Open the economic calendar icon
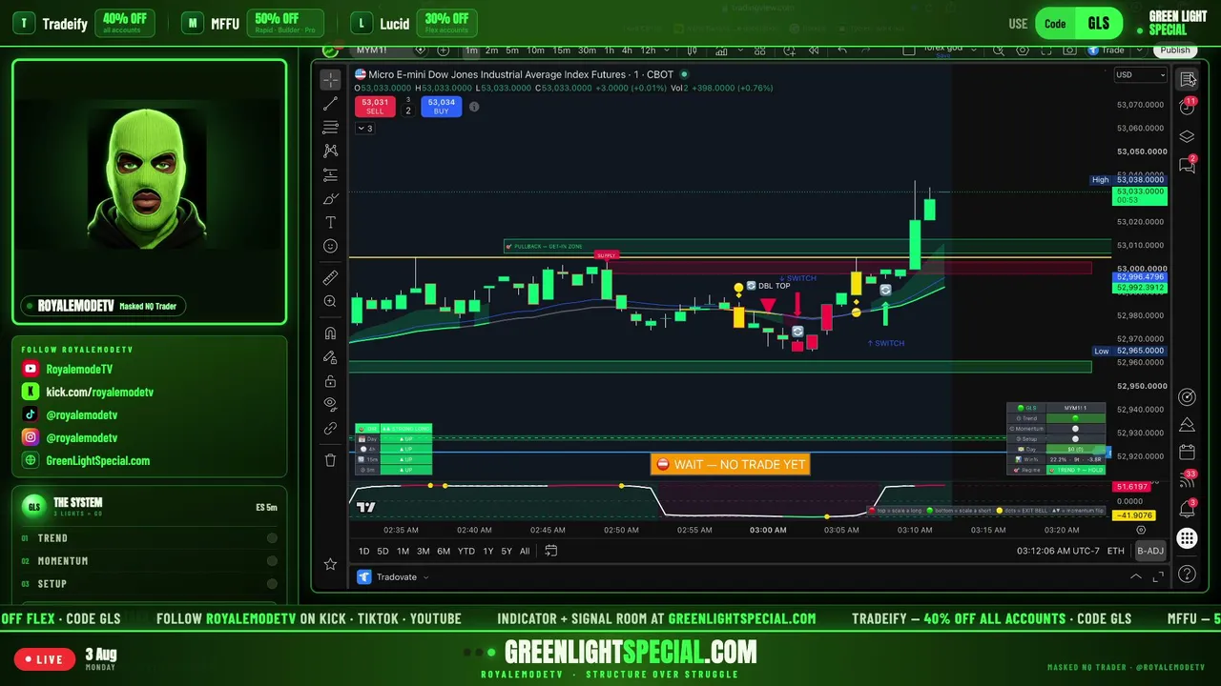 coord(1187,452)
